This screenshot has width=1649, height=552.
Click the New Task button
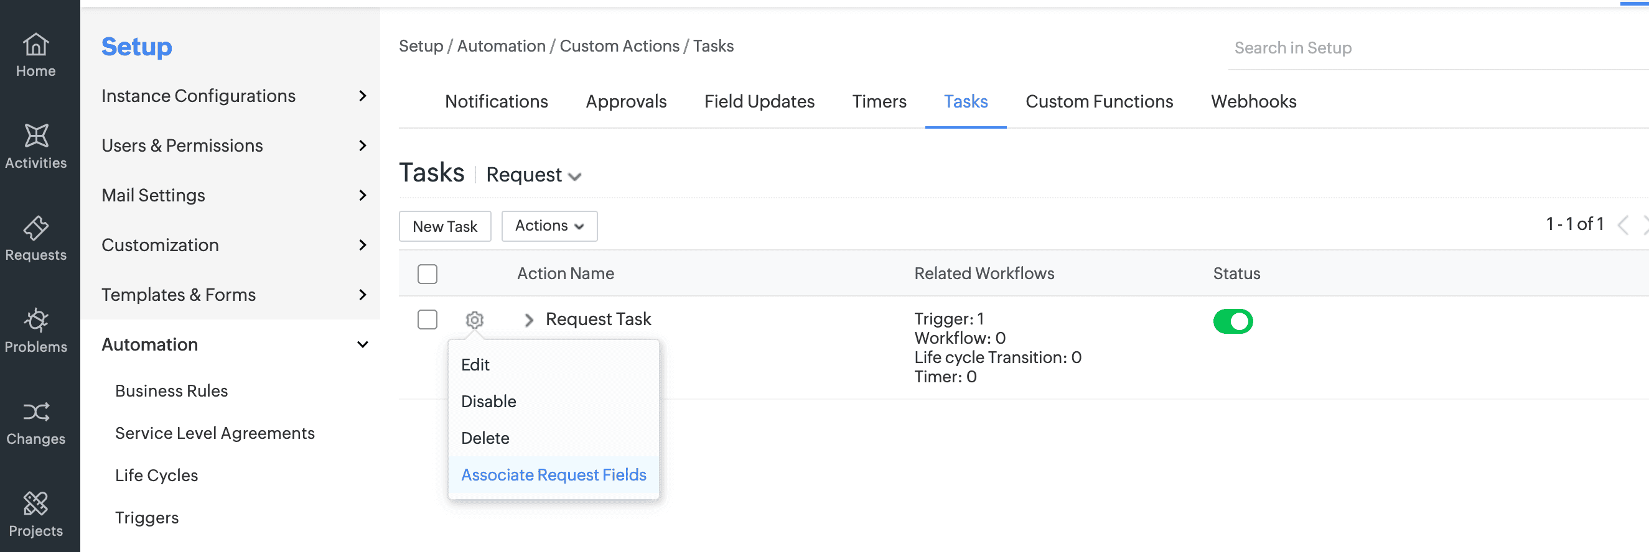coord(445,226)
